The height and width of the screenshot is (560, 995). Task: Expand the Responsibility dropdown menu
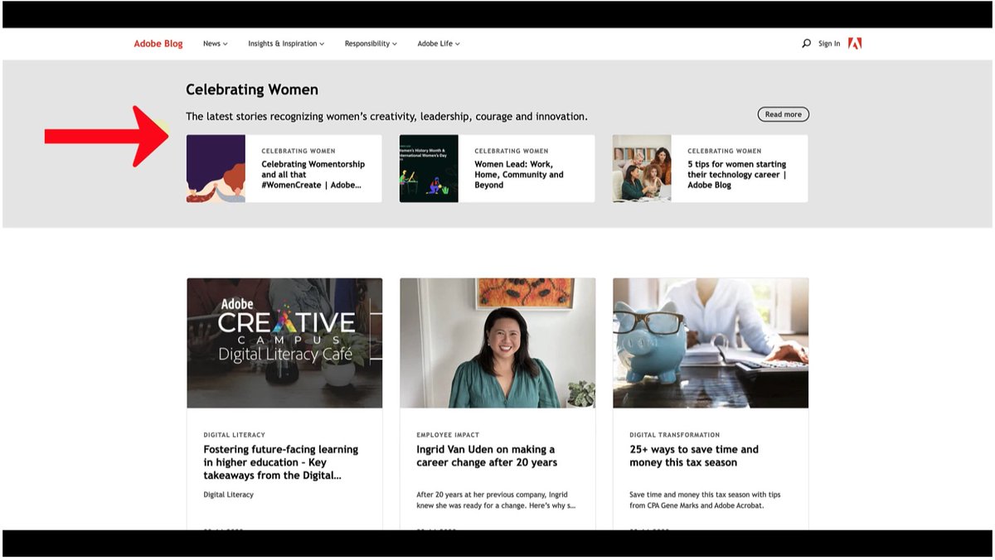pyautogui.click(x=371, y=44)
